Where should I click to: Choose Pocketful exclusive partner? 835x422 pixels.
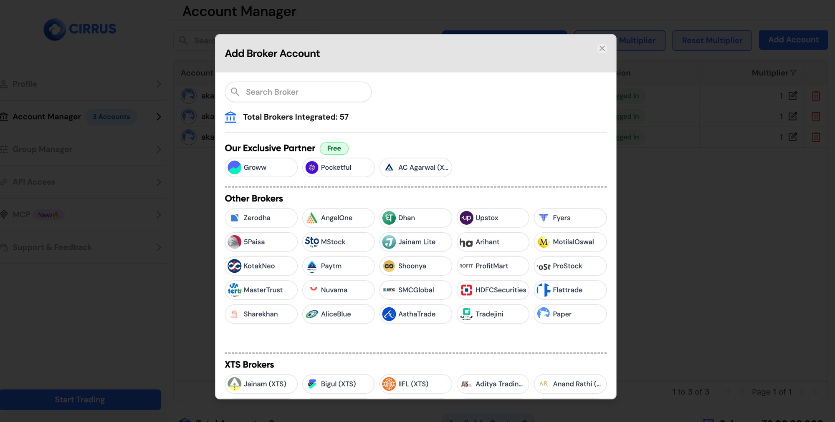338,167
